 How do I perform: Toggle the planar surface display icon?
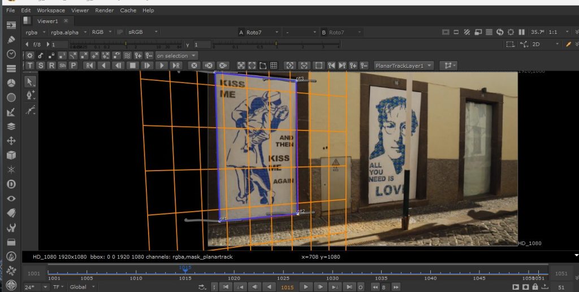(263, 66)
